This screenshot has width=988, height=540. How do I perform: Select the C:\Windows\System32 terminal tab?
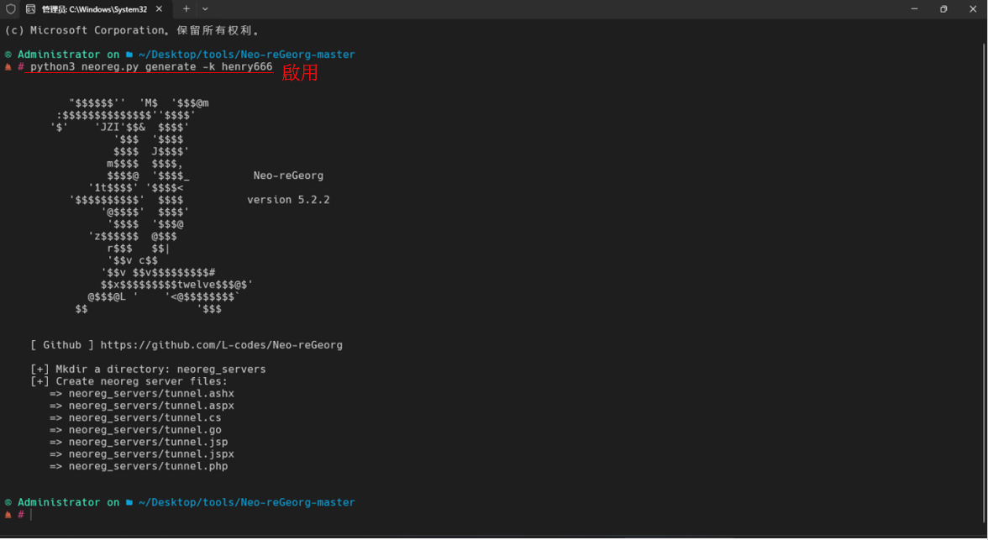pos(94,9)
